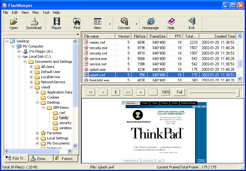Click the Open toolbar icon
This screenshot has width=246, height=171.
tap(14, 21)
